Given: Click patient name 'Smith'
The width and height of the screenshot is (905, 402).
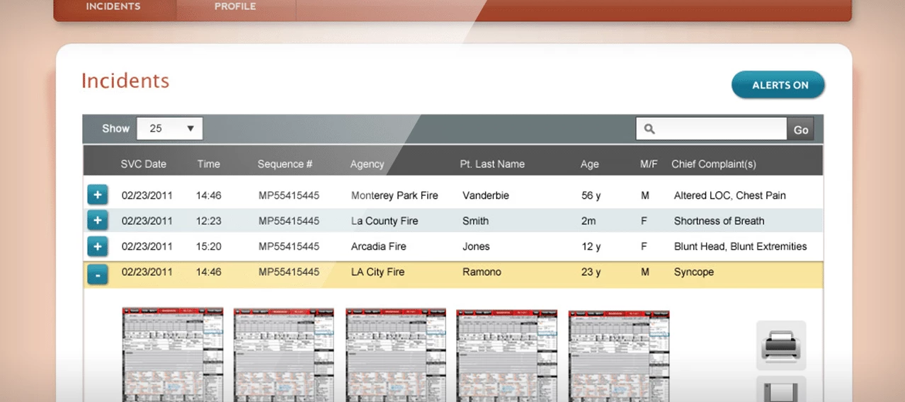Looking at the screenshot, I should click(x=475, y=221).
